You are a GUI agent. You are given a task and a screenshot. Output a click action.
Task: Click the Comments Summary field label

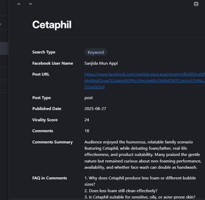(52, 142)
